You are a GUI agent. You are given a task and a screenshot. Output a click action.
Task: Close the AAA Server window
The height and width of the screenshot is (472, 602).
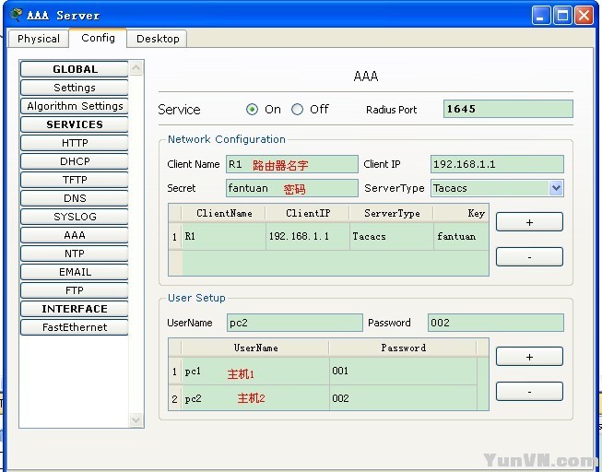click(x=584, y=16)
